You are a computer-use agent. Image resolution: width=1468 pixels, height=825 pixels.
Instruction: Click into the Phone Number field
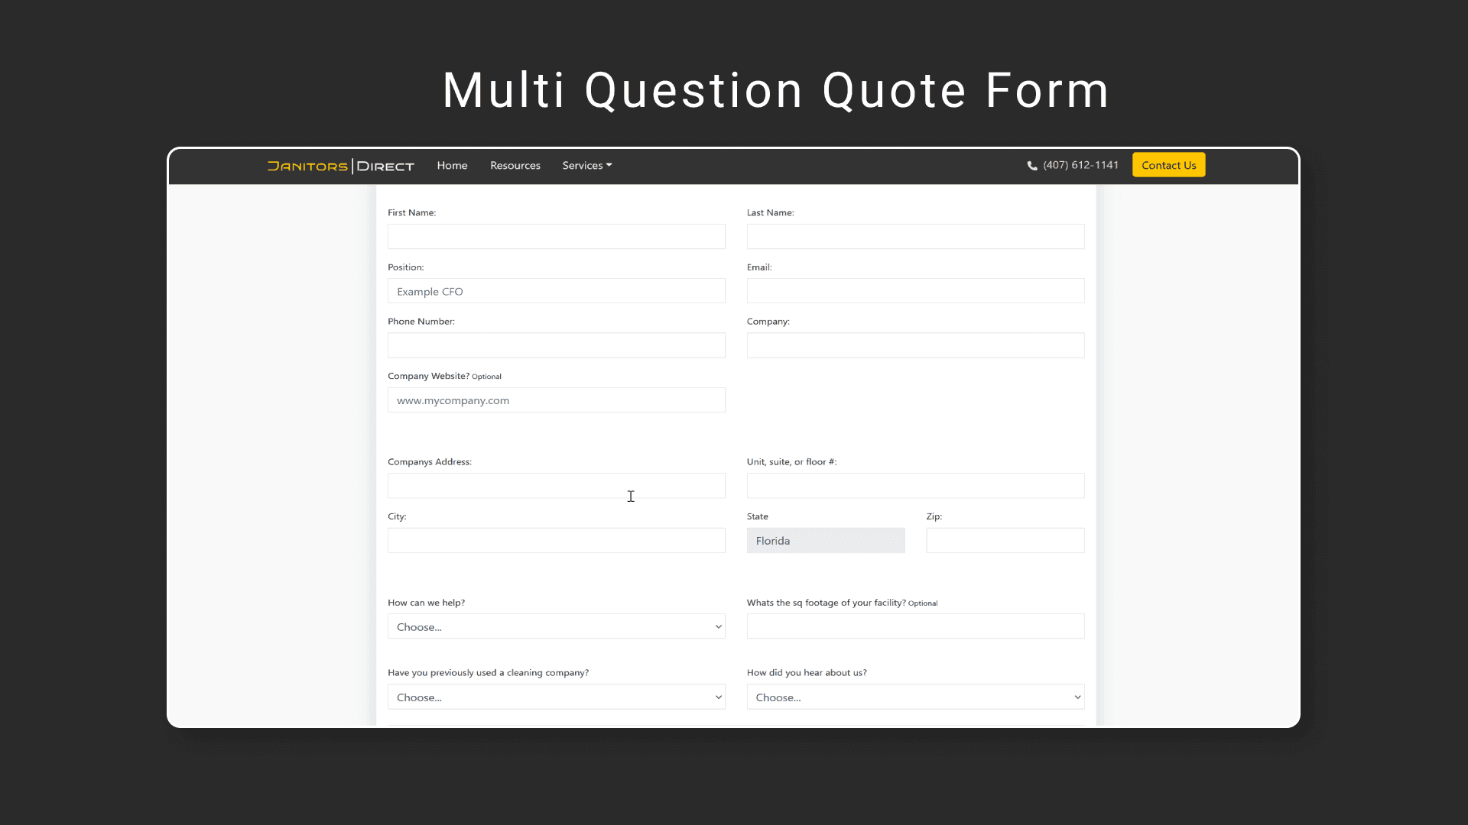(x=557, y=345)
